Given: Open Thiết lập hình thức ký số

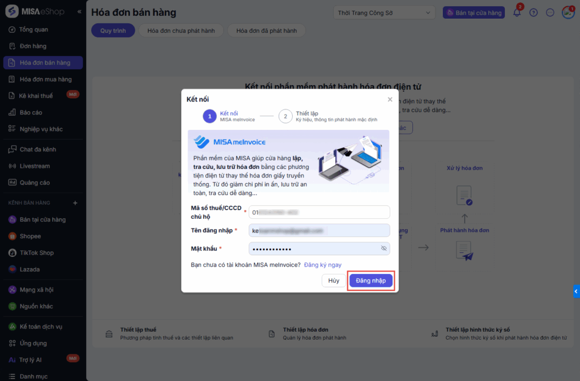Looking at the screenshot, I should [x=500, y=333].
